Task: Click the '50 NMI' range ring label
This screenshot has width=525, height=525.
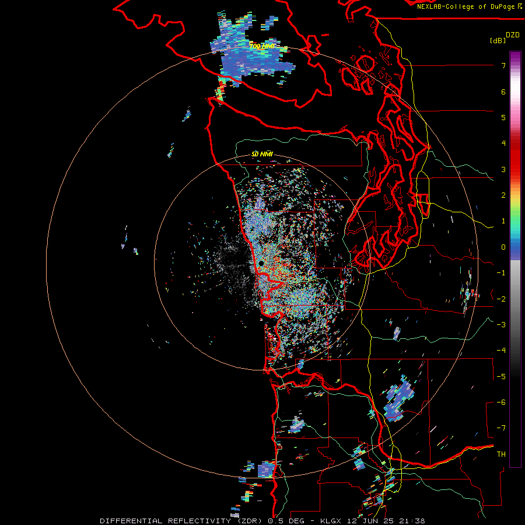Action: click(x=262, y=154)
